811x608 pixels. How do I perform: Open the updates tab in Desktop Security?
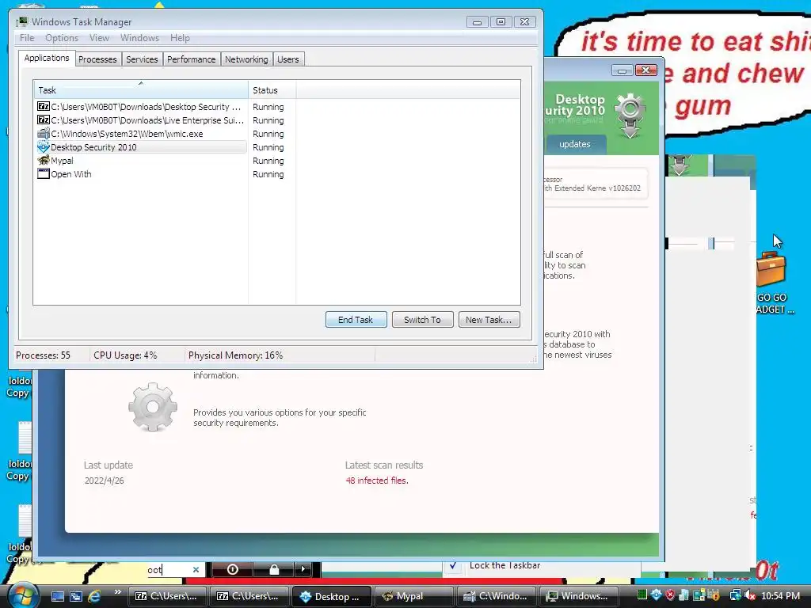tap(575, 144)
